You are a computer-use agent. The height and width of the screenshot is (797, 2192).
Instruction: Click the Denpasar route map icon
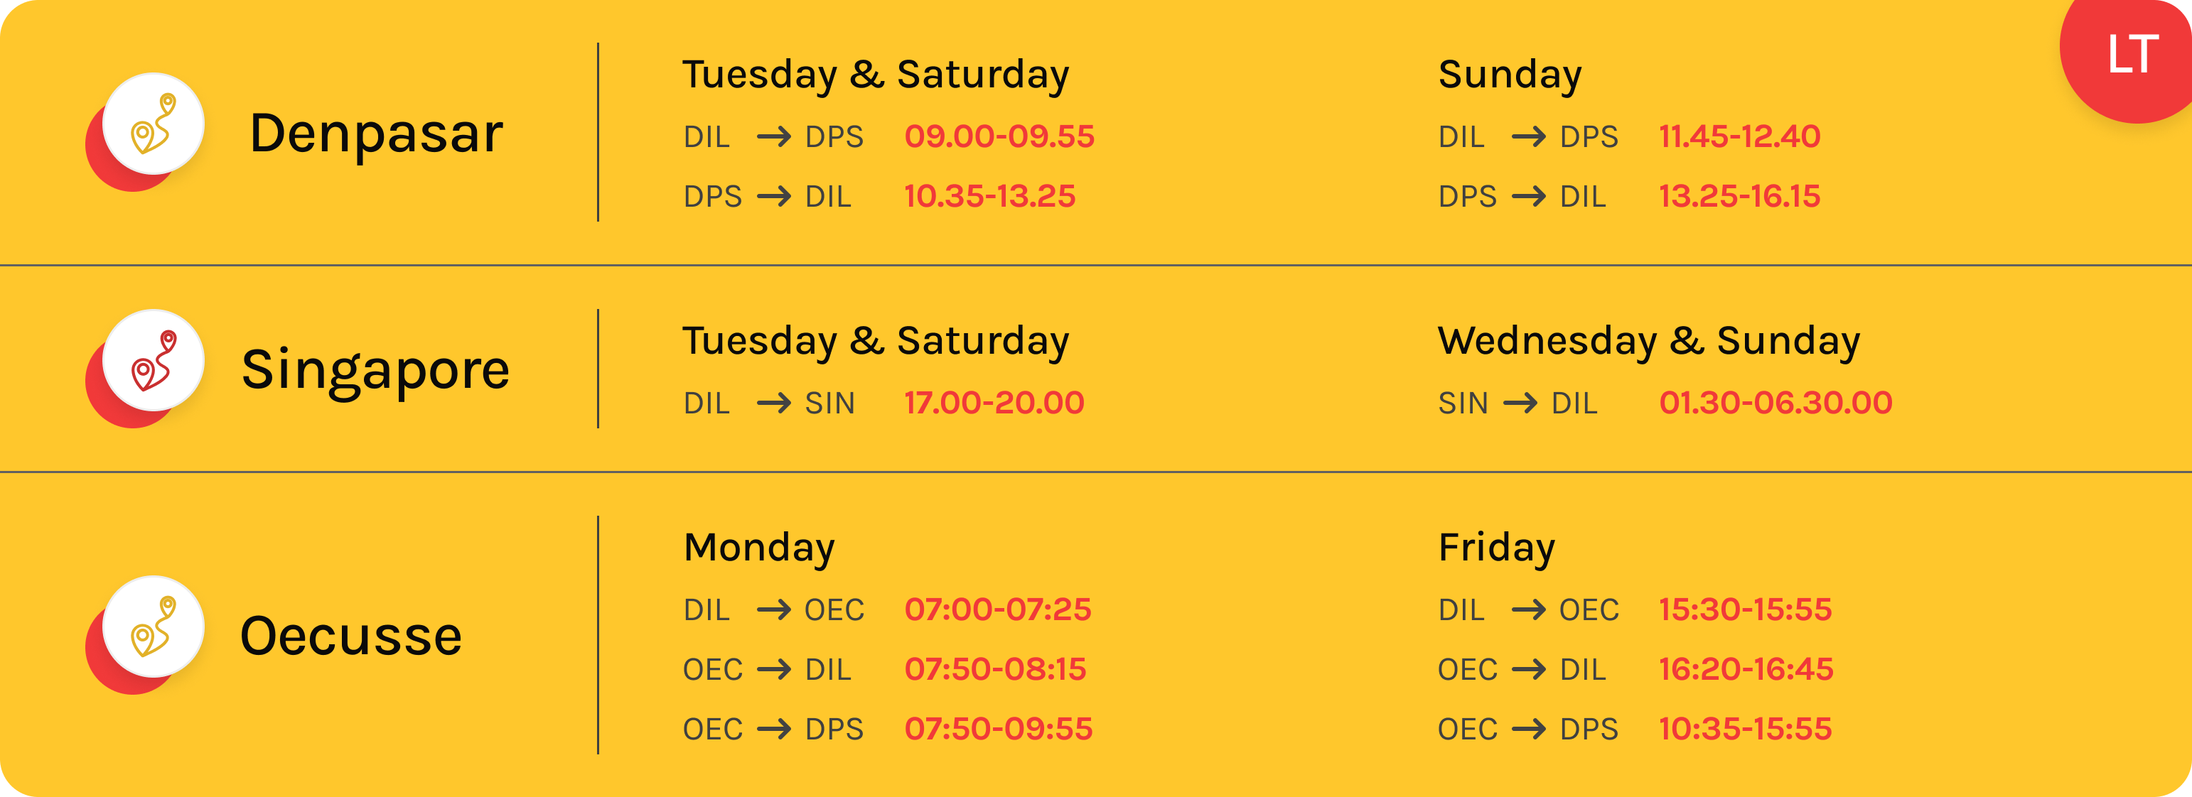pyautogui.click(x=153, y=124)
